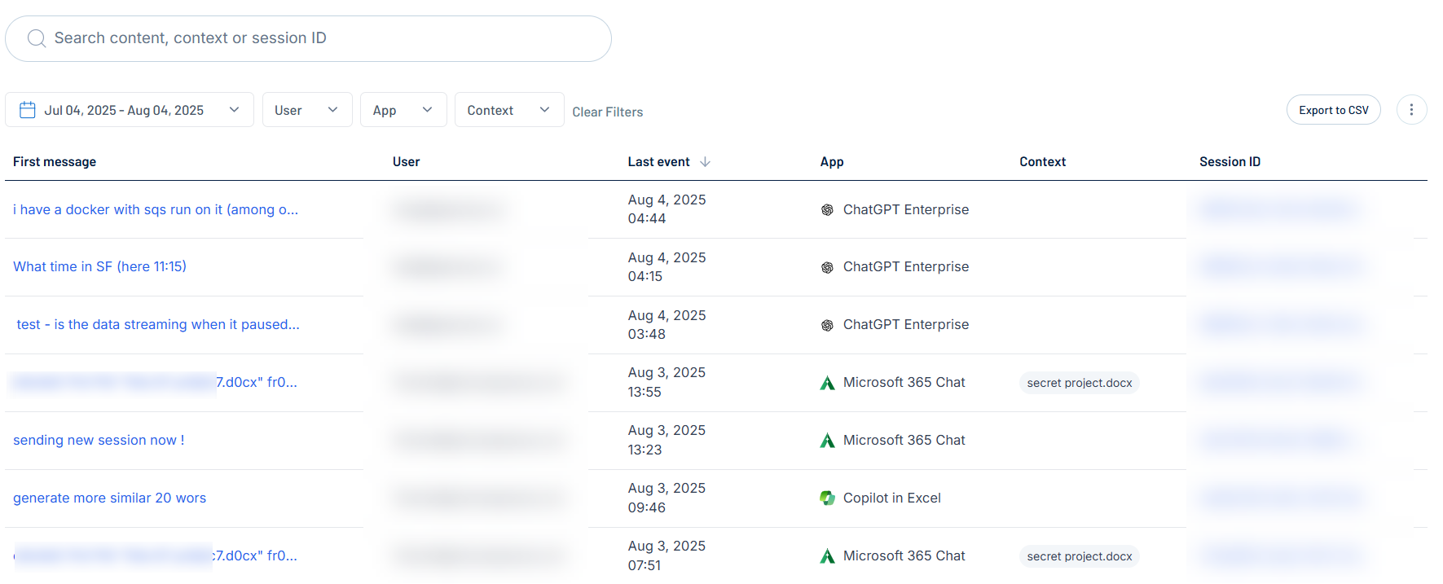
Task: Click the sort arrow beside Last event
Action: coord(706,162)
